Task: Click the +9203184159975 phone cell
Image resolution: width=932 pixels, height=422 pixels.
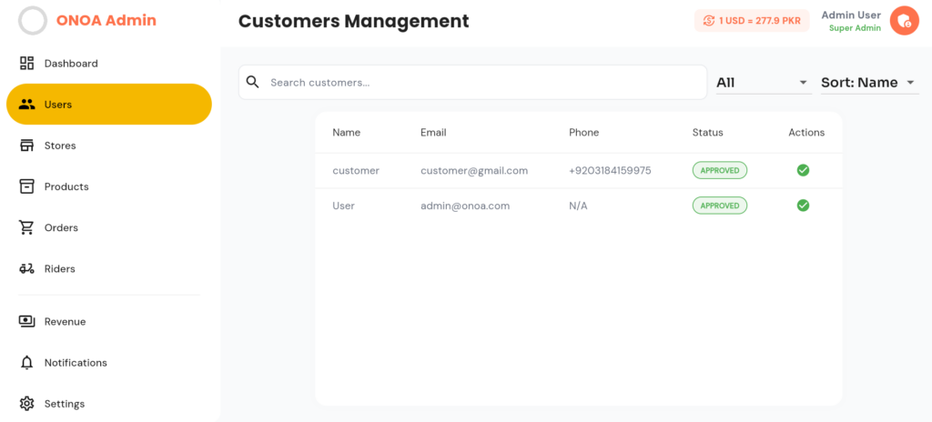Action: point(610,171)
